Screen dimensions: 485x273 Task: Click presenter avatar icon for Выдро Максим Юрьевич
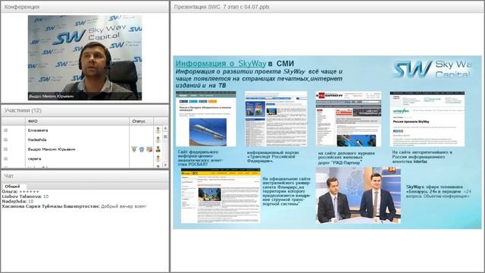coord(158,149)
